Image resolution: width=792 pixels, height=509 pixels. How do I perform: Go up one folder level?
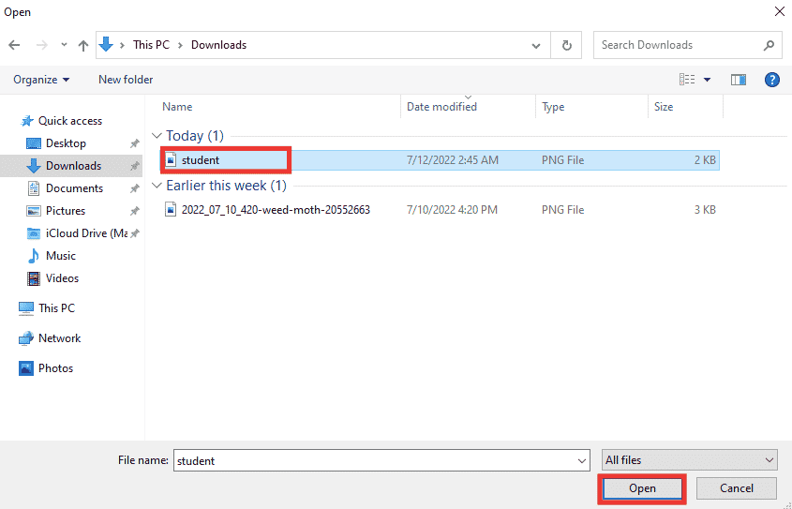83,45
